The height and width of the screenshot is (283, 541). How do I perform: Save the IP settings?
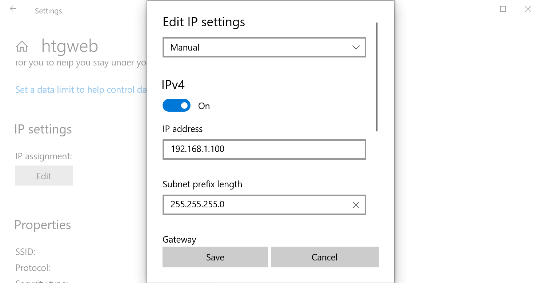215,257
